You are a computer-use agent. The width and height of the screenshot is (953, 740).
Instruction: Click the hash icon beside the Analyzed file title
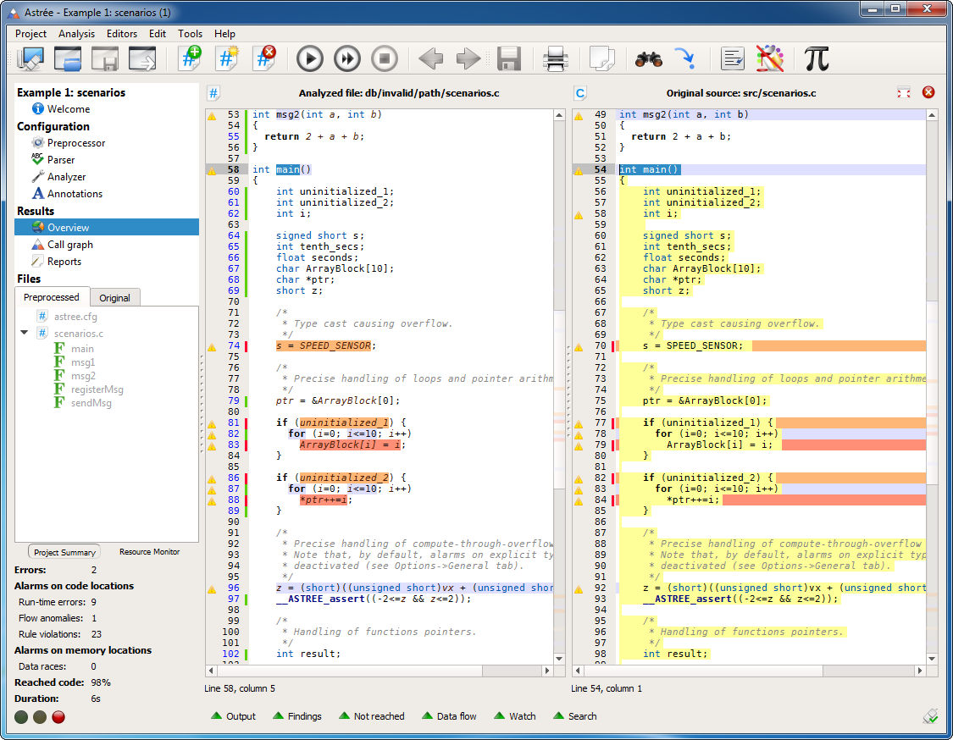point(213,93)
